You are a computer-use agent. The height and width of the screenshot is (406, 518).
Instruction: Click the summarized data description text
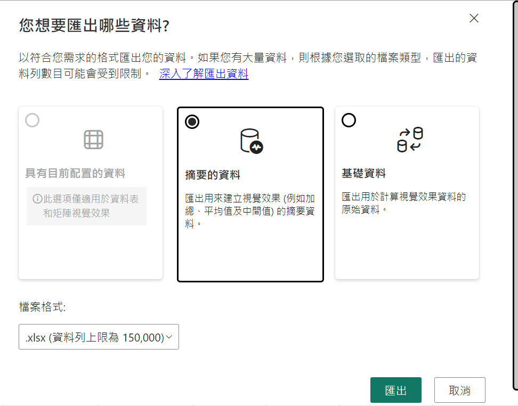point(249,212)
